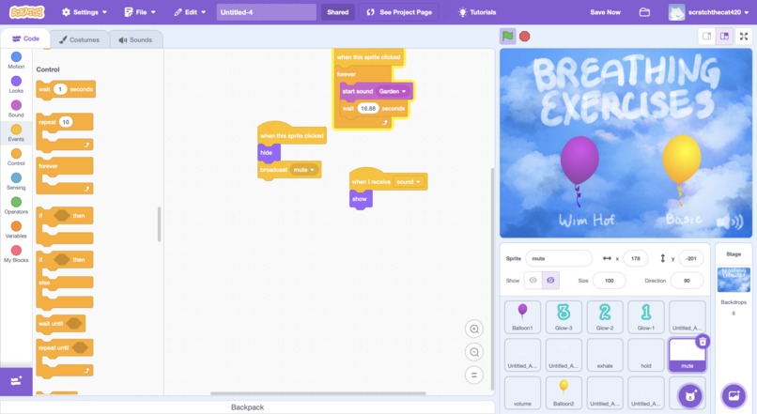Click sprite x position field
This screenshot has width=757, height=414.
(x=635, y=258)
